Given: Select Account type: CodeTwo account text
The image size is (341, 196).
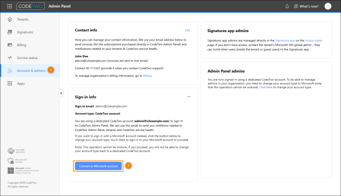Looking at the screenshot, I should [x=97, y=114].
